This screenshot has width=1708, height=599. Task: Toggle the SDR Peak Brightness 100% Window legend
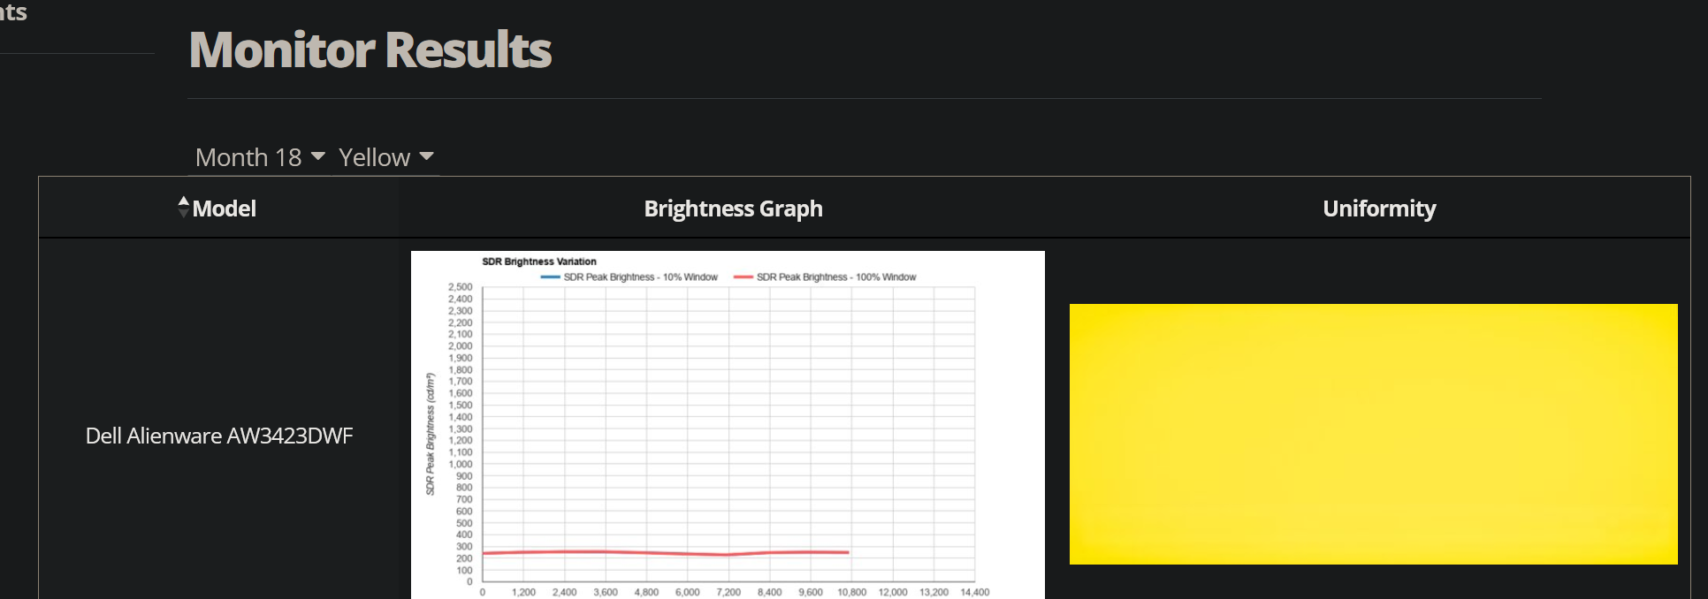click(825, 277)
